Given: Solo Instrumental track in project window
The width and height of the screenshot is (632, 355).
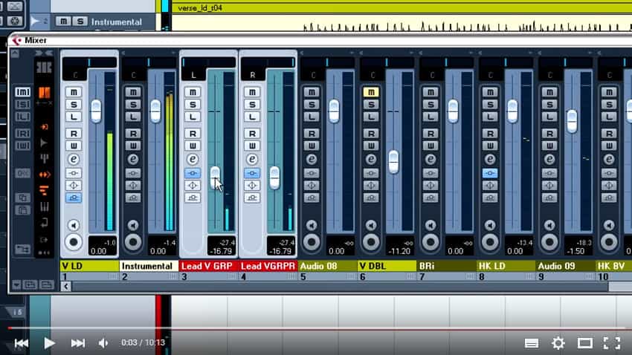Looking at the screenshot, I should [x=80, y=22].
